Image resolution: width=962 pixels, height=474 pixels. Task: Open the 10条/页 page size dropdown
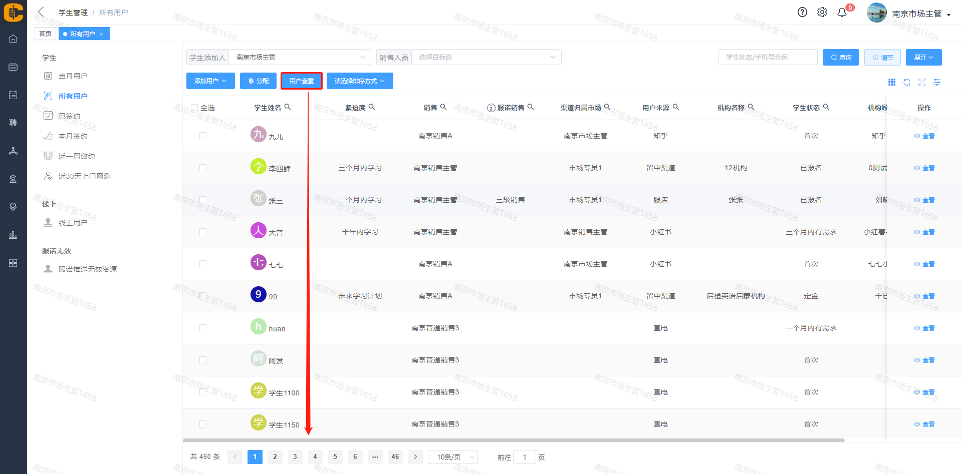(452, 457)
